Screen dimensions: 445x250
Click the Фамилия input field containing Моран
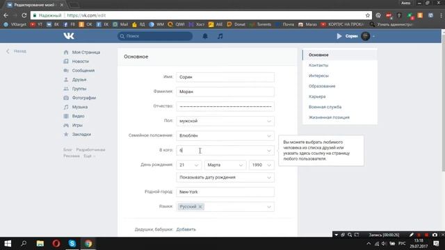(225, 92)
